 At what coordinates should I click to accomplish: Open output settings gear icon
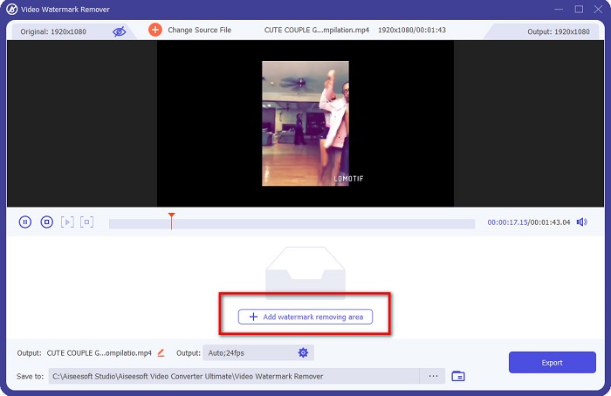303,352
